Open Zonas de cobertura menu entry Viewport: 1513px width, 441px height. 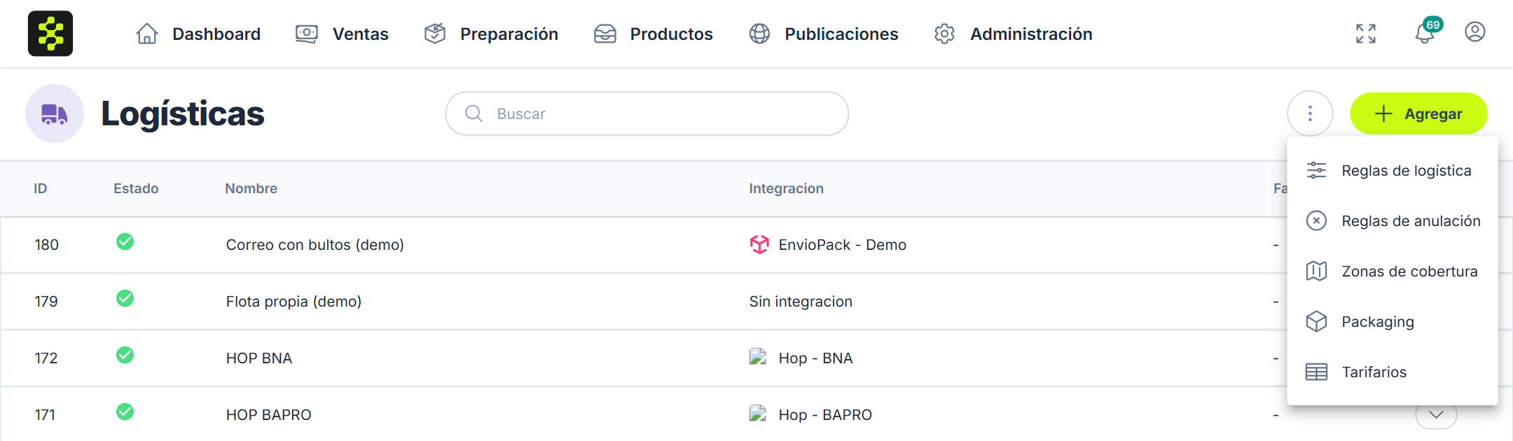(x=1393, y=271)
